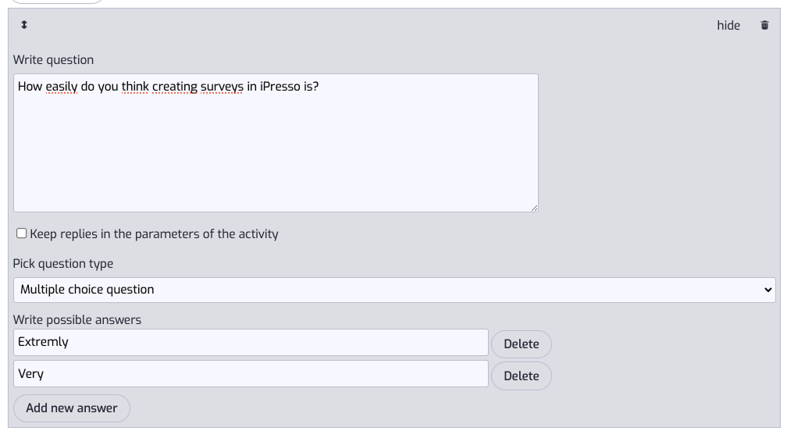The image size is (787, 438).
Task: Focus the Write question text area
Action: click(x=276, y=143)
